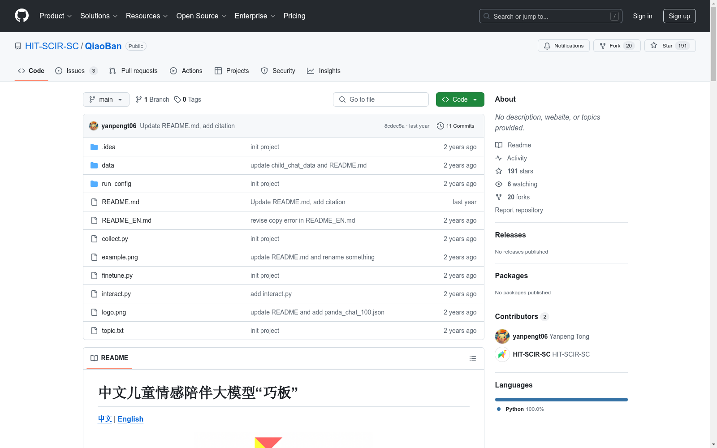Open the Security tab
This screenshot has height=448, width=717.
pos(278,71)
